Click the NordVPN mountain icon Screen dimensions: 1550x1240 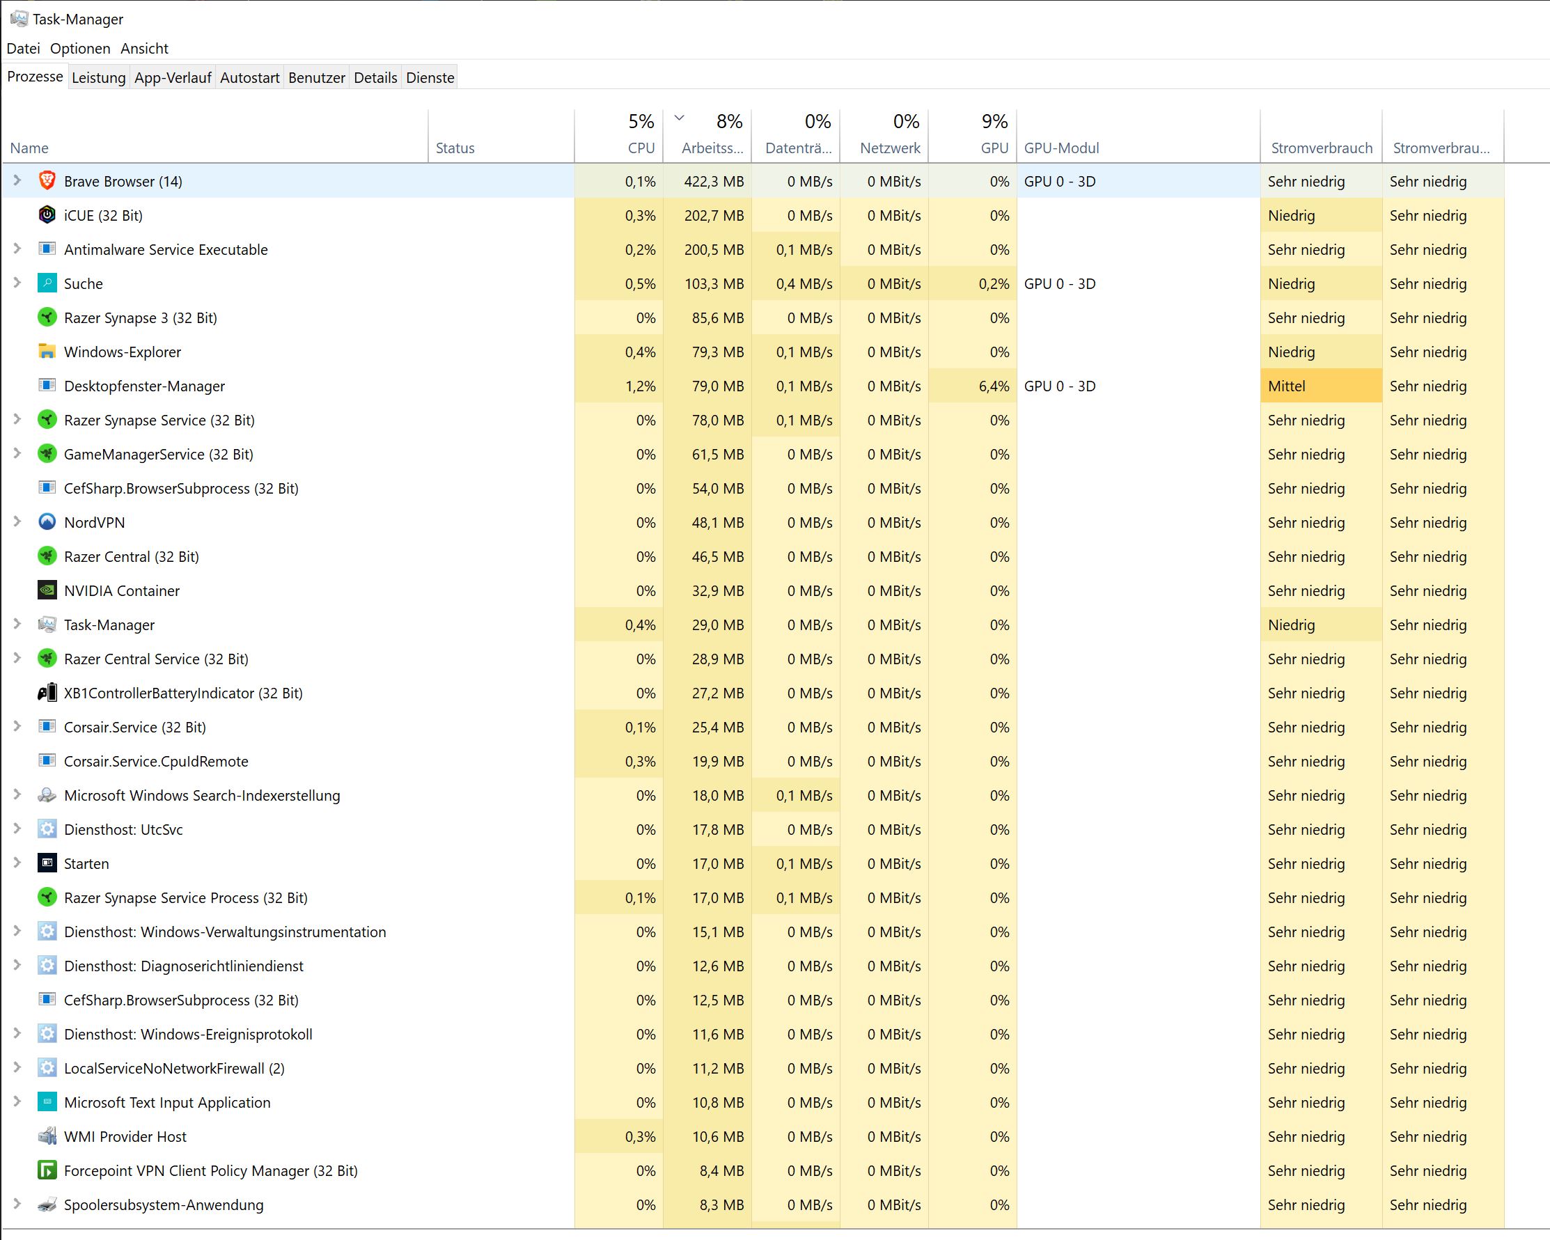click(x=47, y=522)
